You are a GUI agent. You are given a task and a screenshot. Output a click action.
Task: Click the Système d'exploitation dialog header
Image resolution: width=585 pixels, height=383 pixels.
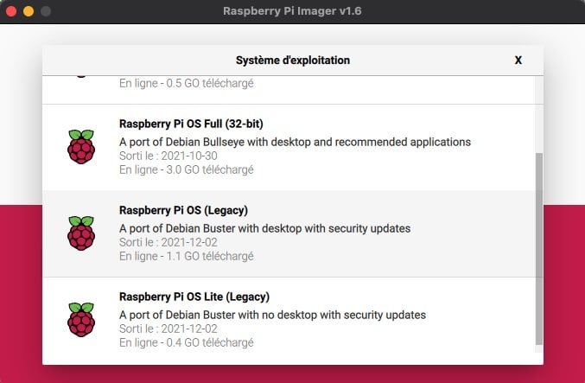(293, 61)
